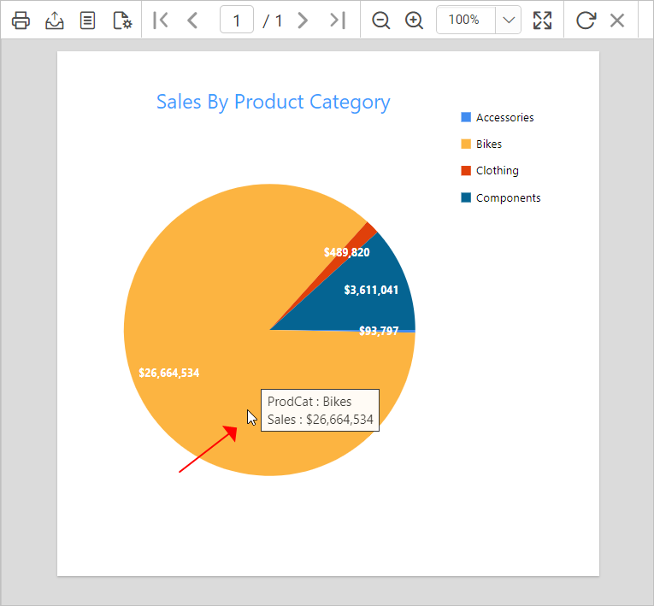The width and height of the screenshot is (654, 606).
Task: Click the Clothing legend color swatch
Action: coord(466,171)
